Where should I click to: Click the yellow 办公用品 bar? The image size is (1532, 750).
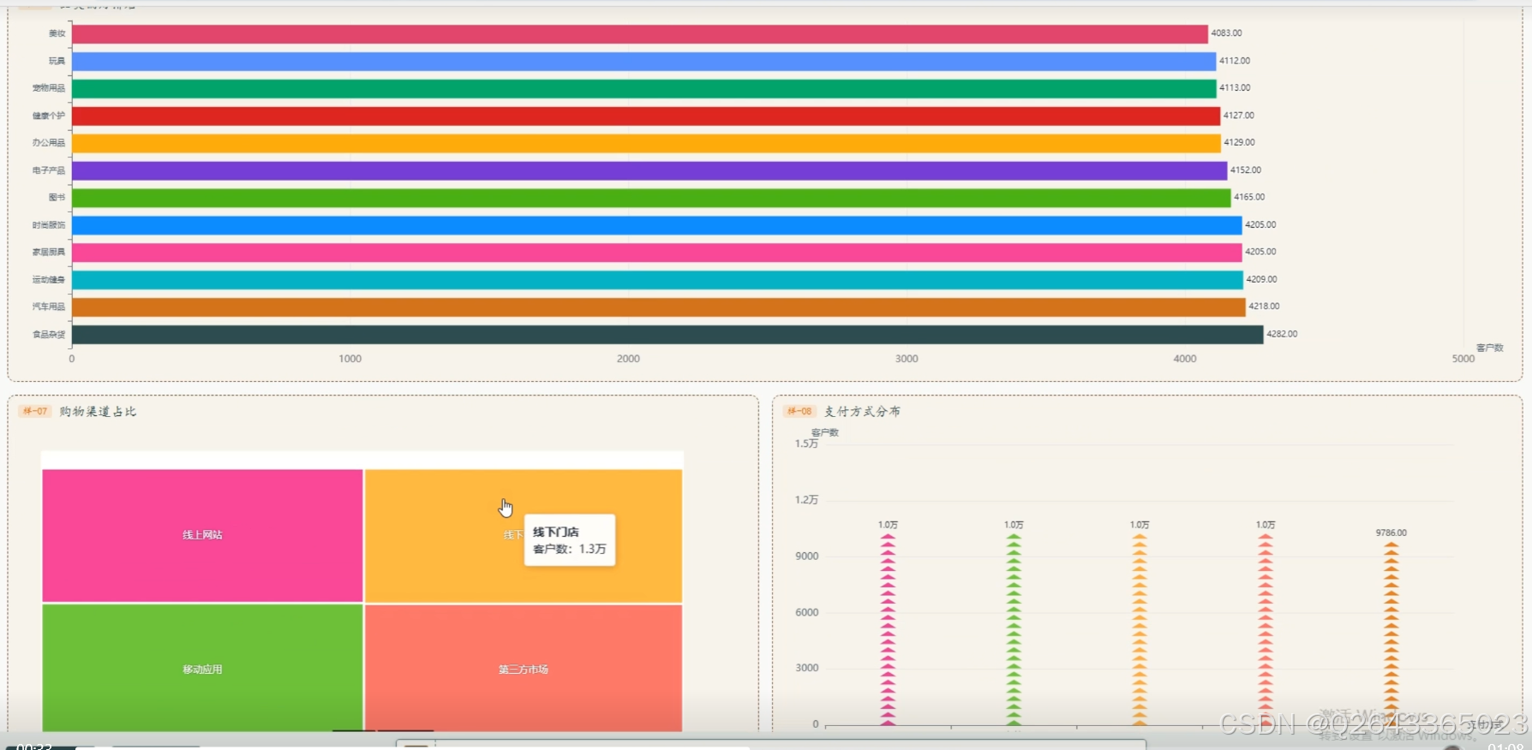coord(646,143)
